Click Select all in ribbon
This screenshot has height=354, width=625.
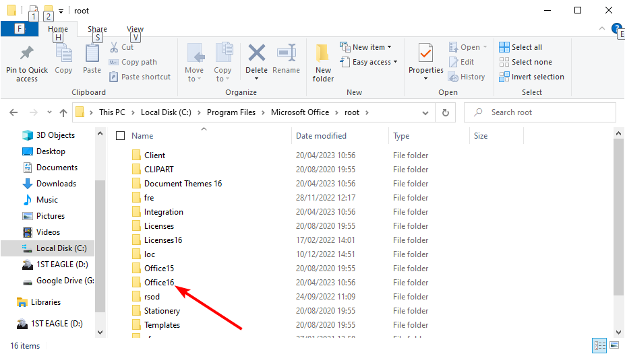coord(520,47)
